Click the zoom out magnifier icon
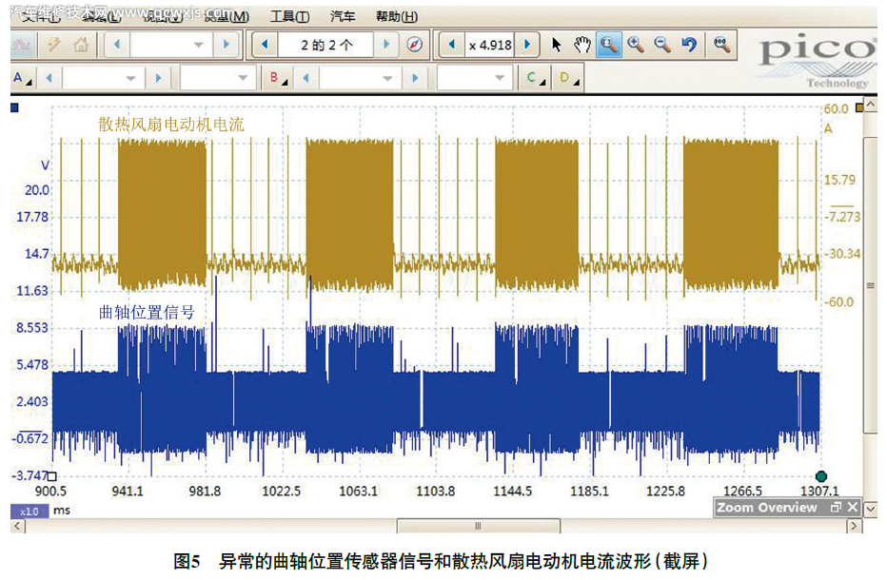The width and height of the screenshot is (887, 580). [x=661, y=45]
